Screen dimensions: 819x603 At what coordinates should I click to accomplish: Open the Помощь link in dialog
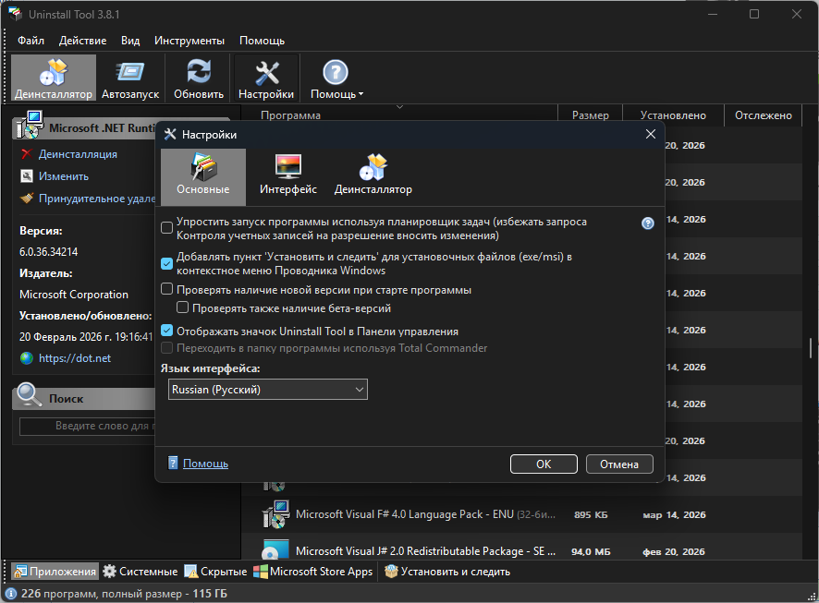(205, 464)
